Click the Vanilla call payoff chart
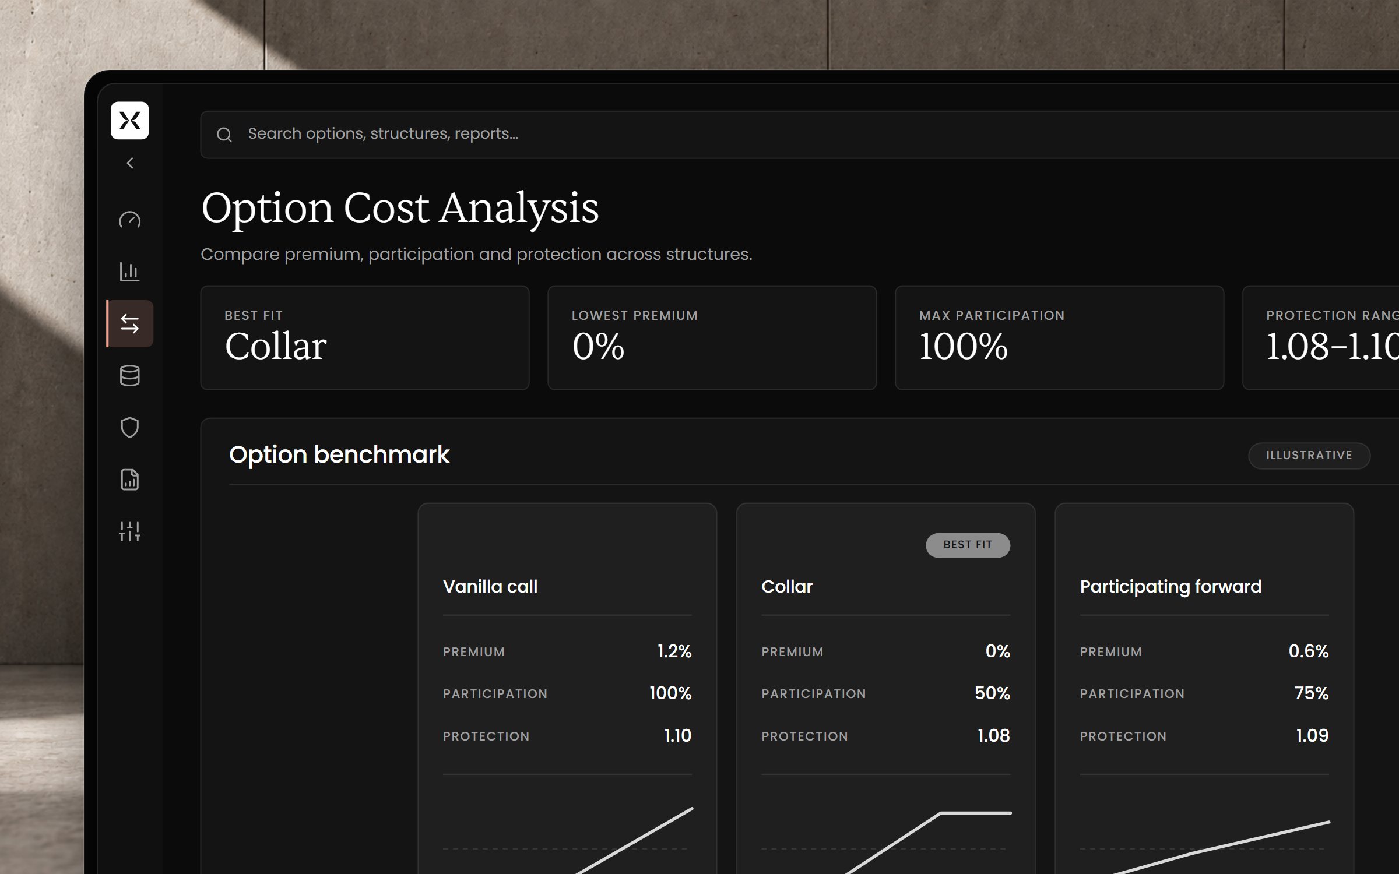Image resolution: width=1399 pixels, height=874 pixels. tap(567, 839)
